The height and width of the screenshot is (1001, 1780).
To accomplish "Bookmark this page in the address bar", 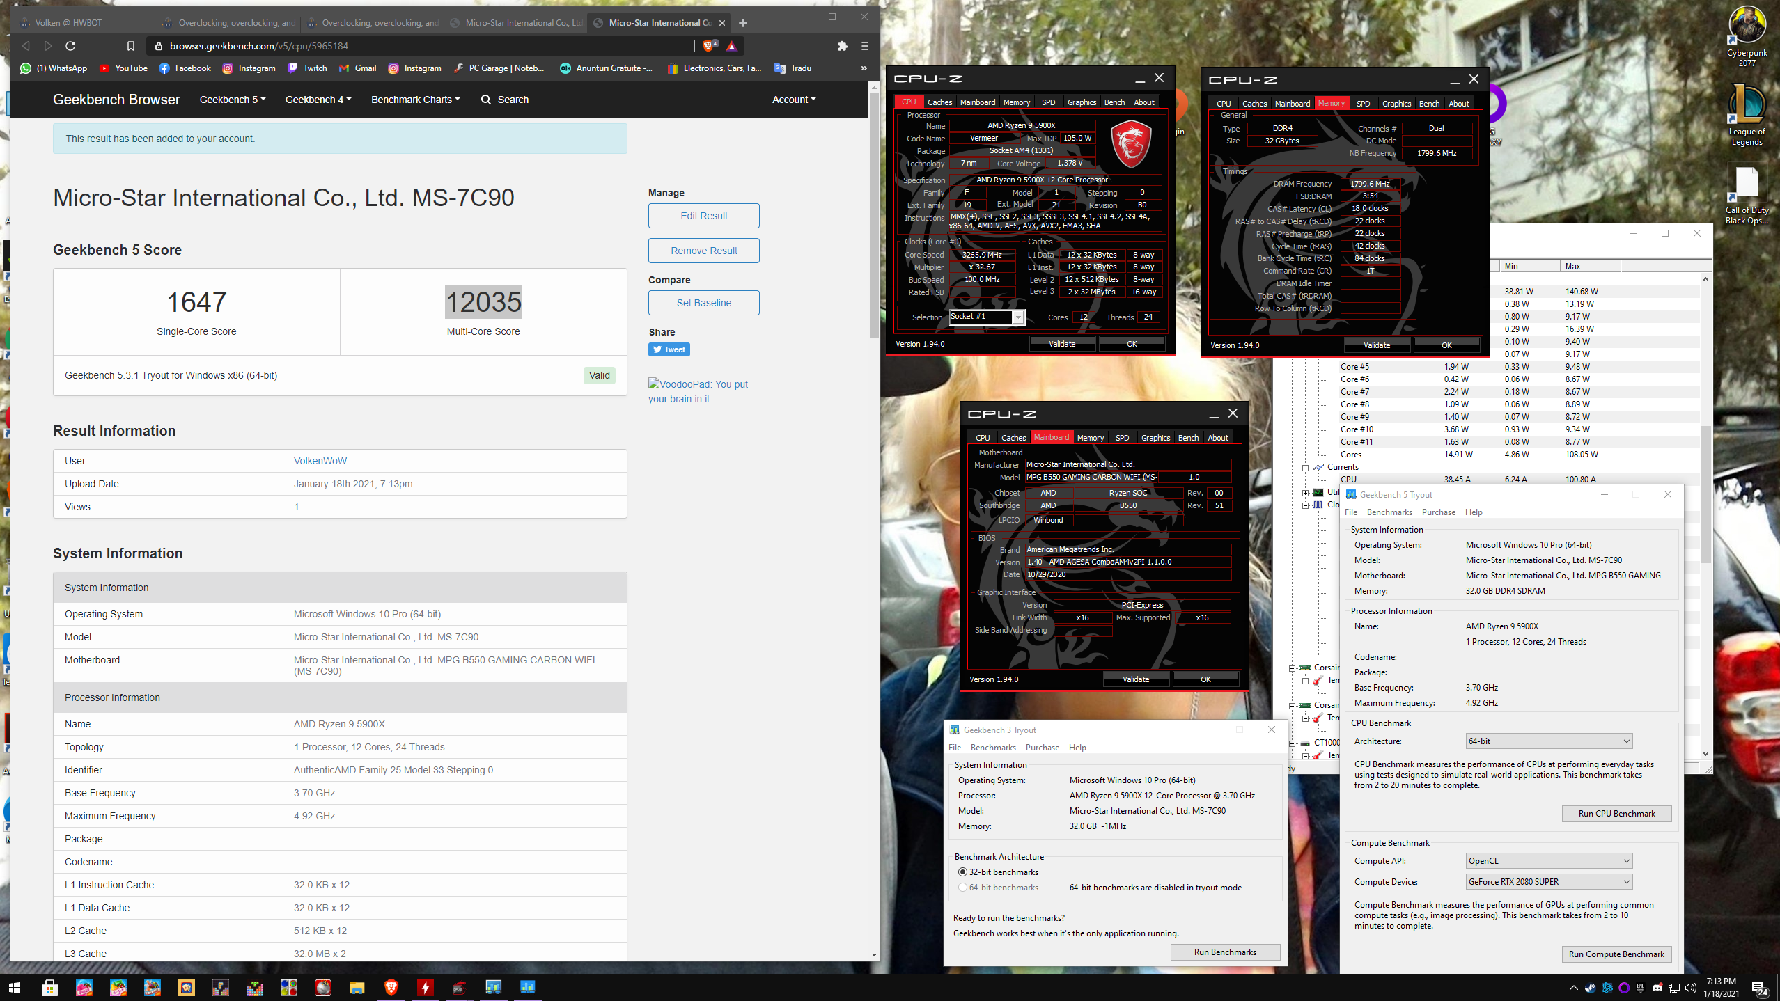I will click(x=130, y=46).
